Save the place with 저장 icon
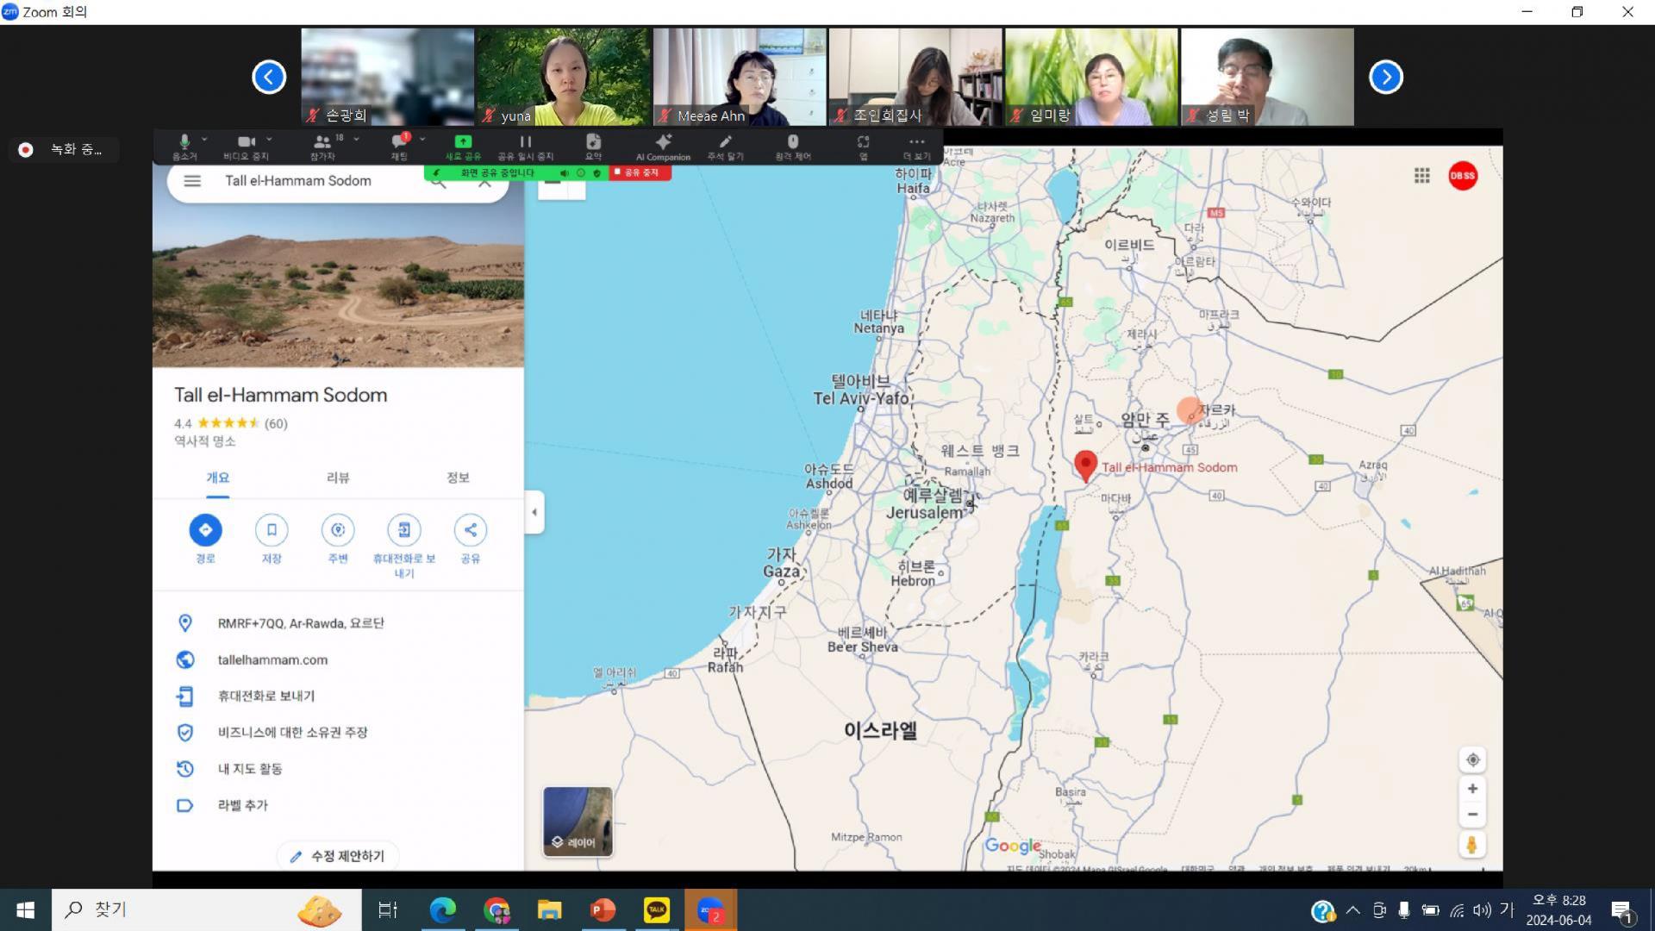Screen dimensions: 1655x931 click(272, 530)
